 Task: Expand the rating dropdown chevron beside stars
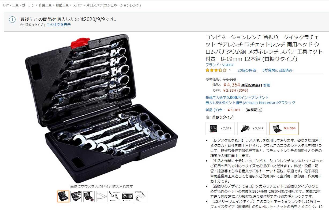coord(230,70)
